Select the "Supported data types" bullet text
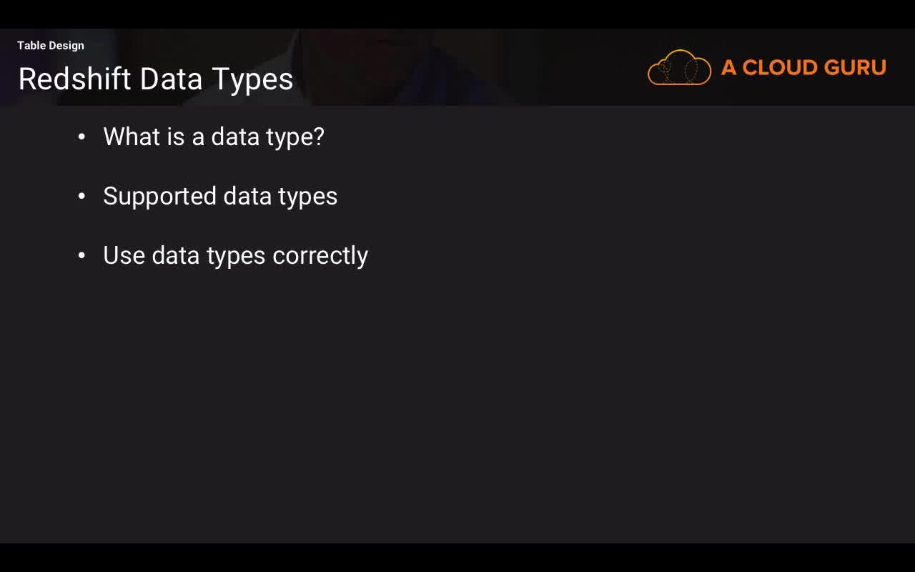The height and width of the screenshot is (572, 915). point(220,196)
